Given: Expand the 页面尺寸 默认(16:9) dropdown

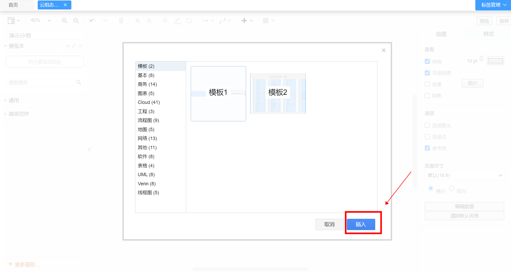Looking at the screenshot, I should click(464, 175).
